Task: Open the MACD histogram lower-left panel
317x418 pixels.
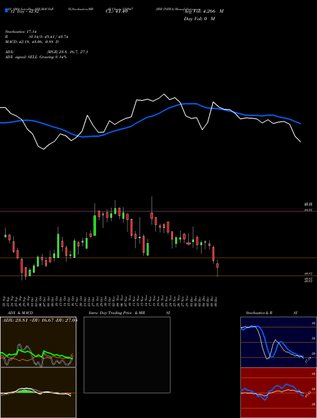Action: pyautogui.click(x=38, y=393)
